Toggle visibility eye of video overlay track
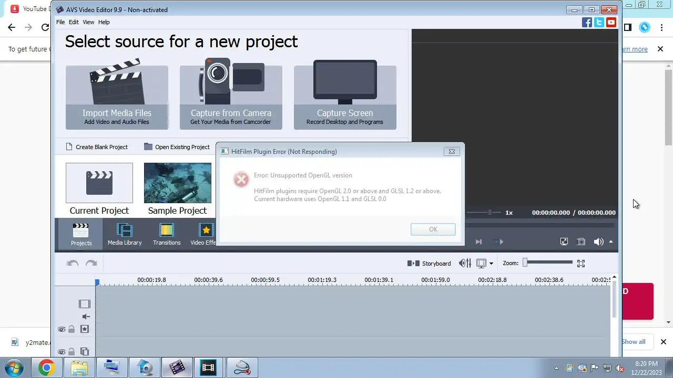 point(62,352)
